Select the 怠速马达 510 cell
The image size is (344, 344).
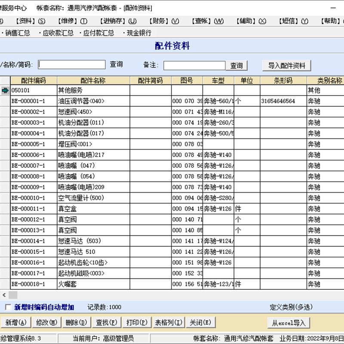click(x=93, y=252)
